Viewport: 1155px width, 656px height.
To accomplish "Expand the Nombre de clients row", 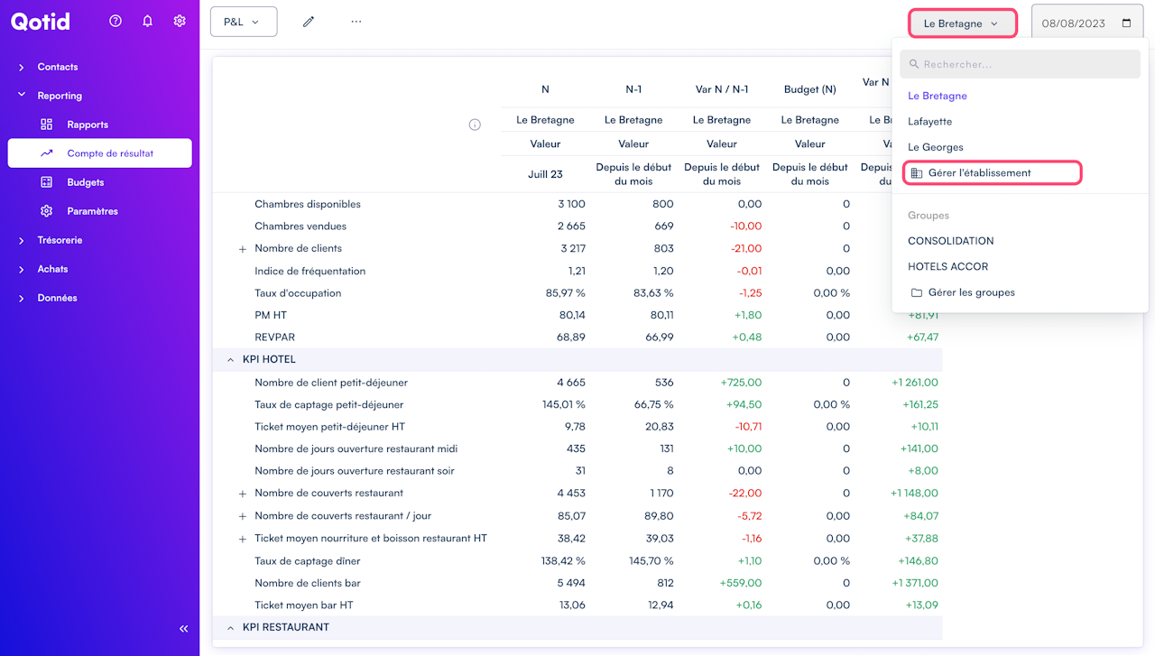I will (x=242, y=249).
